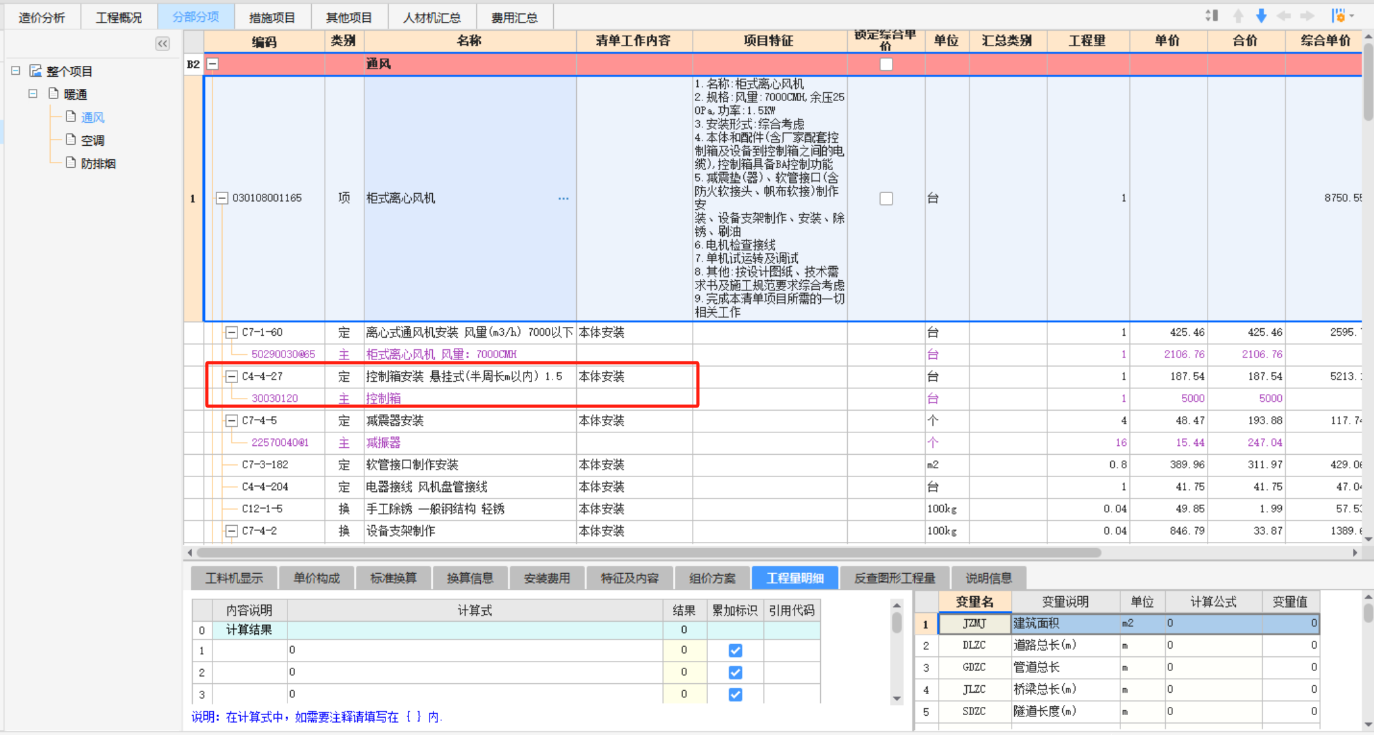Open 标准换算 bottom tab
Viewport: 1374px width, 735px height.
tap(394, 578)
